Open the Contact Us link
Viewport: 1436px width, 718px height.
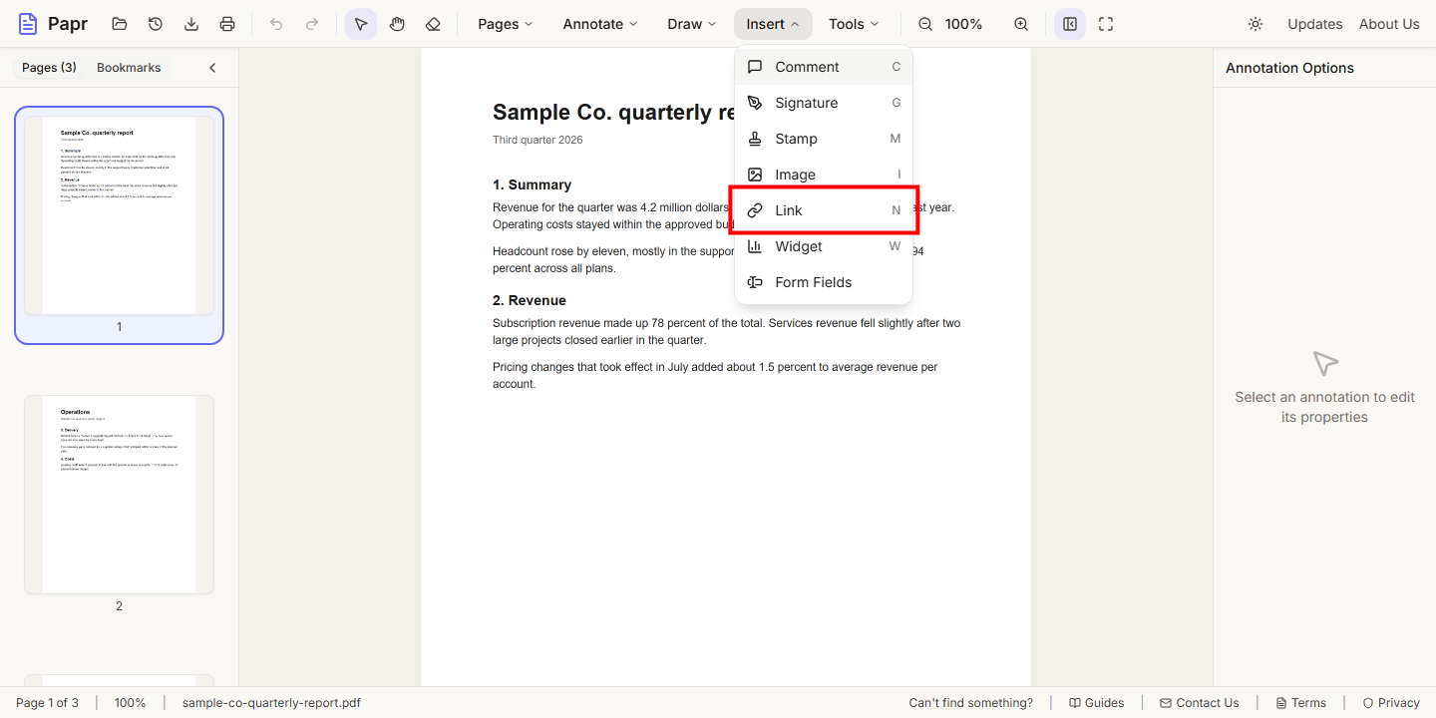(1199, 703)
